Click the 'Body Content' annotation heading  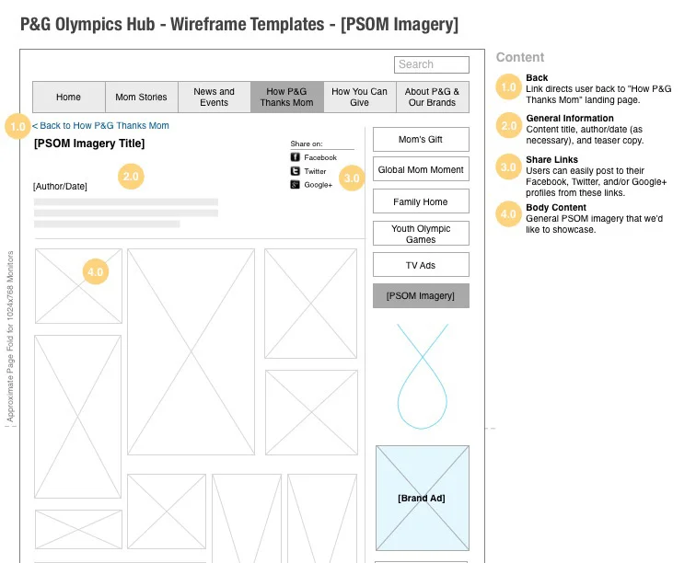click(x=556, y=208)
